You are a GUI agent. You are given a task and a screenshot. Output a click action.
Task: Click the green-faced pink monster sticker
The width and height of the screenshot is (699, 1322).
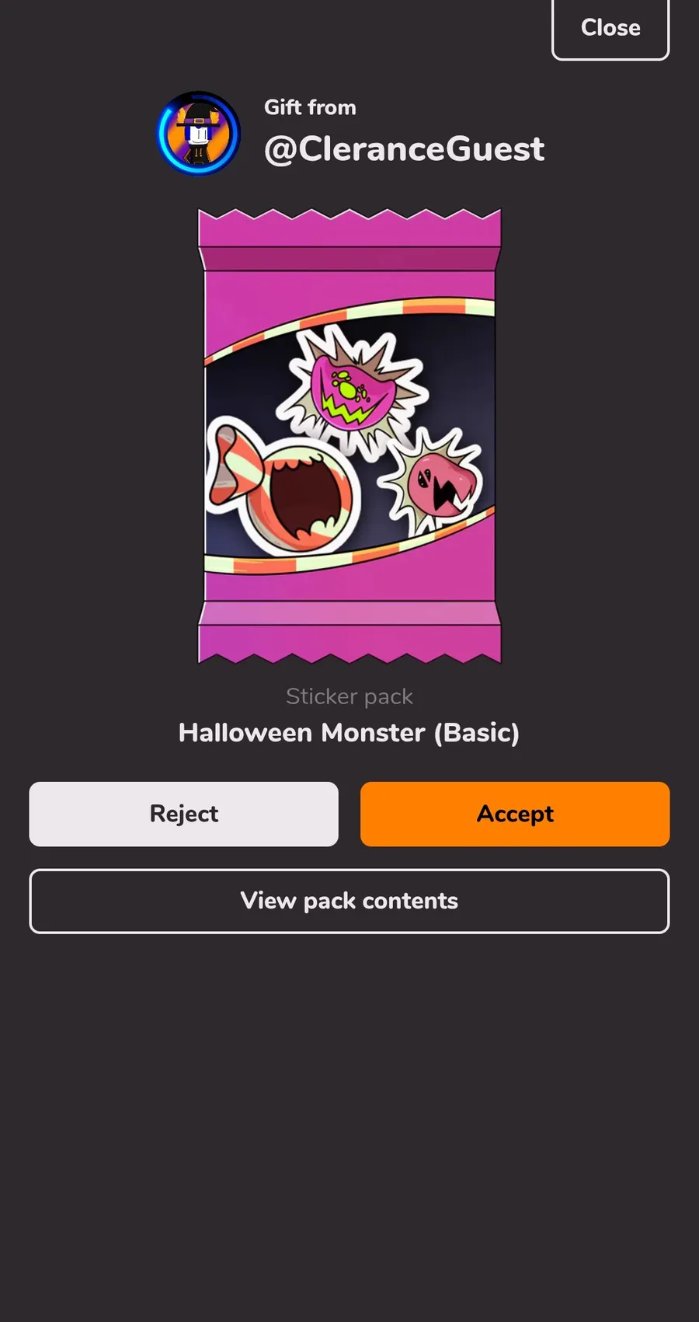pos(353,389)
